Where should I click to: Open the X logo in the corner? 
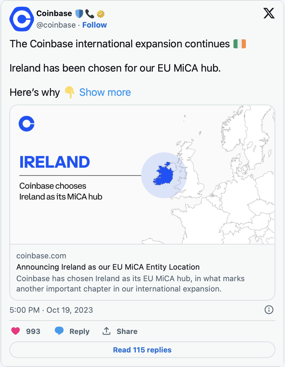pyautogui.click(x=269, y=14)
